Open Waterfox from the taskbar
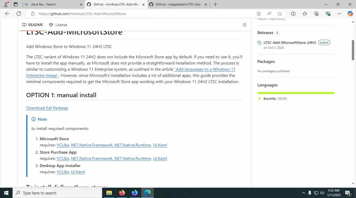The height and width of the screenshot is (198, 356). [x=135, y=193]
